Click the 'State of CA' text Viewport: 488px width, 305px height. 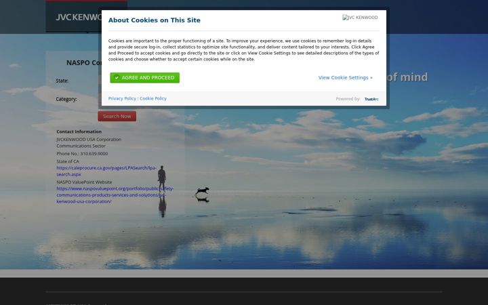[x=68, y=161]
